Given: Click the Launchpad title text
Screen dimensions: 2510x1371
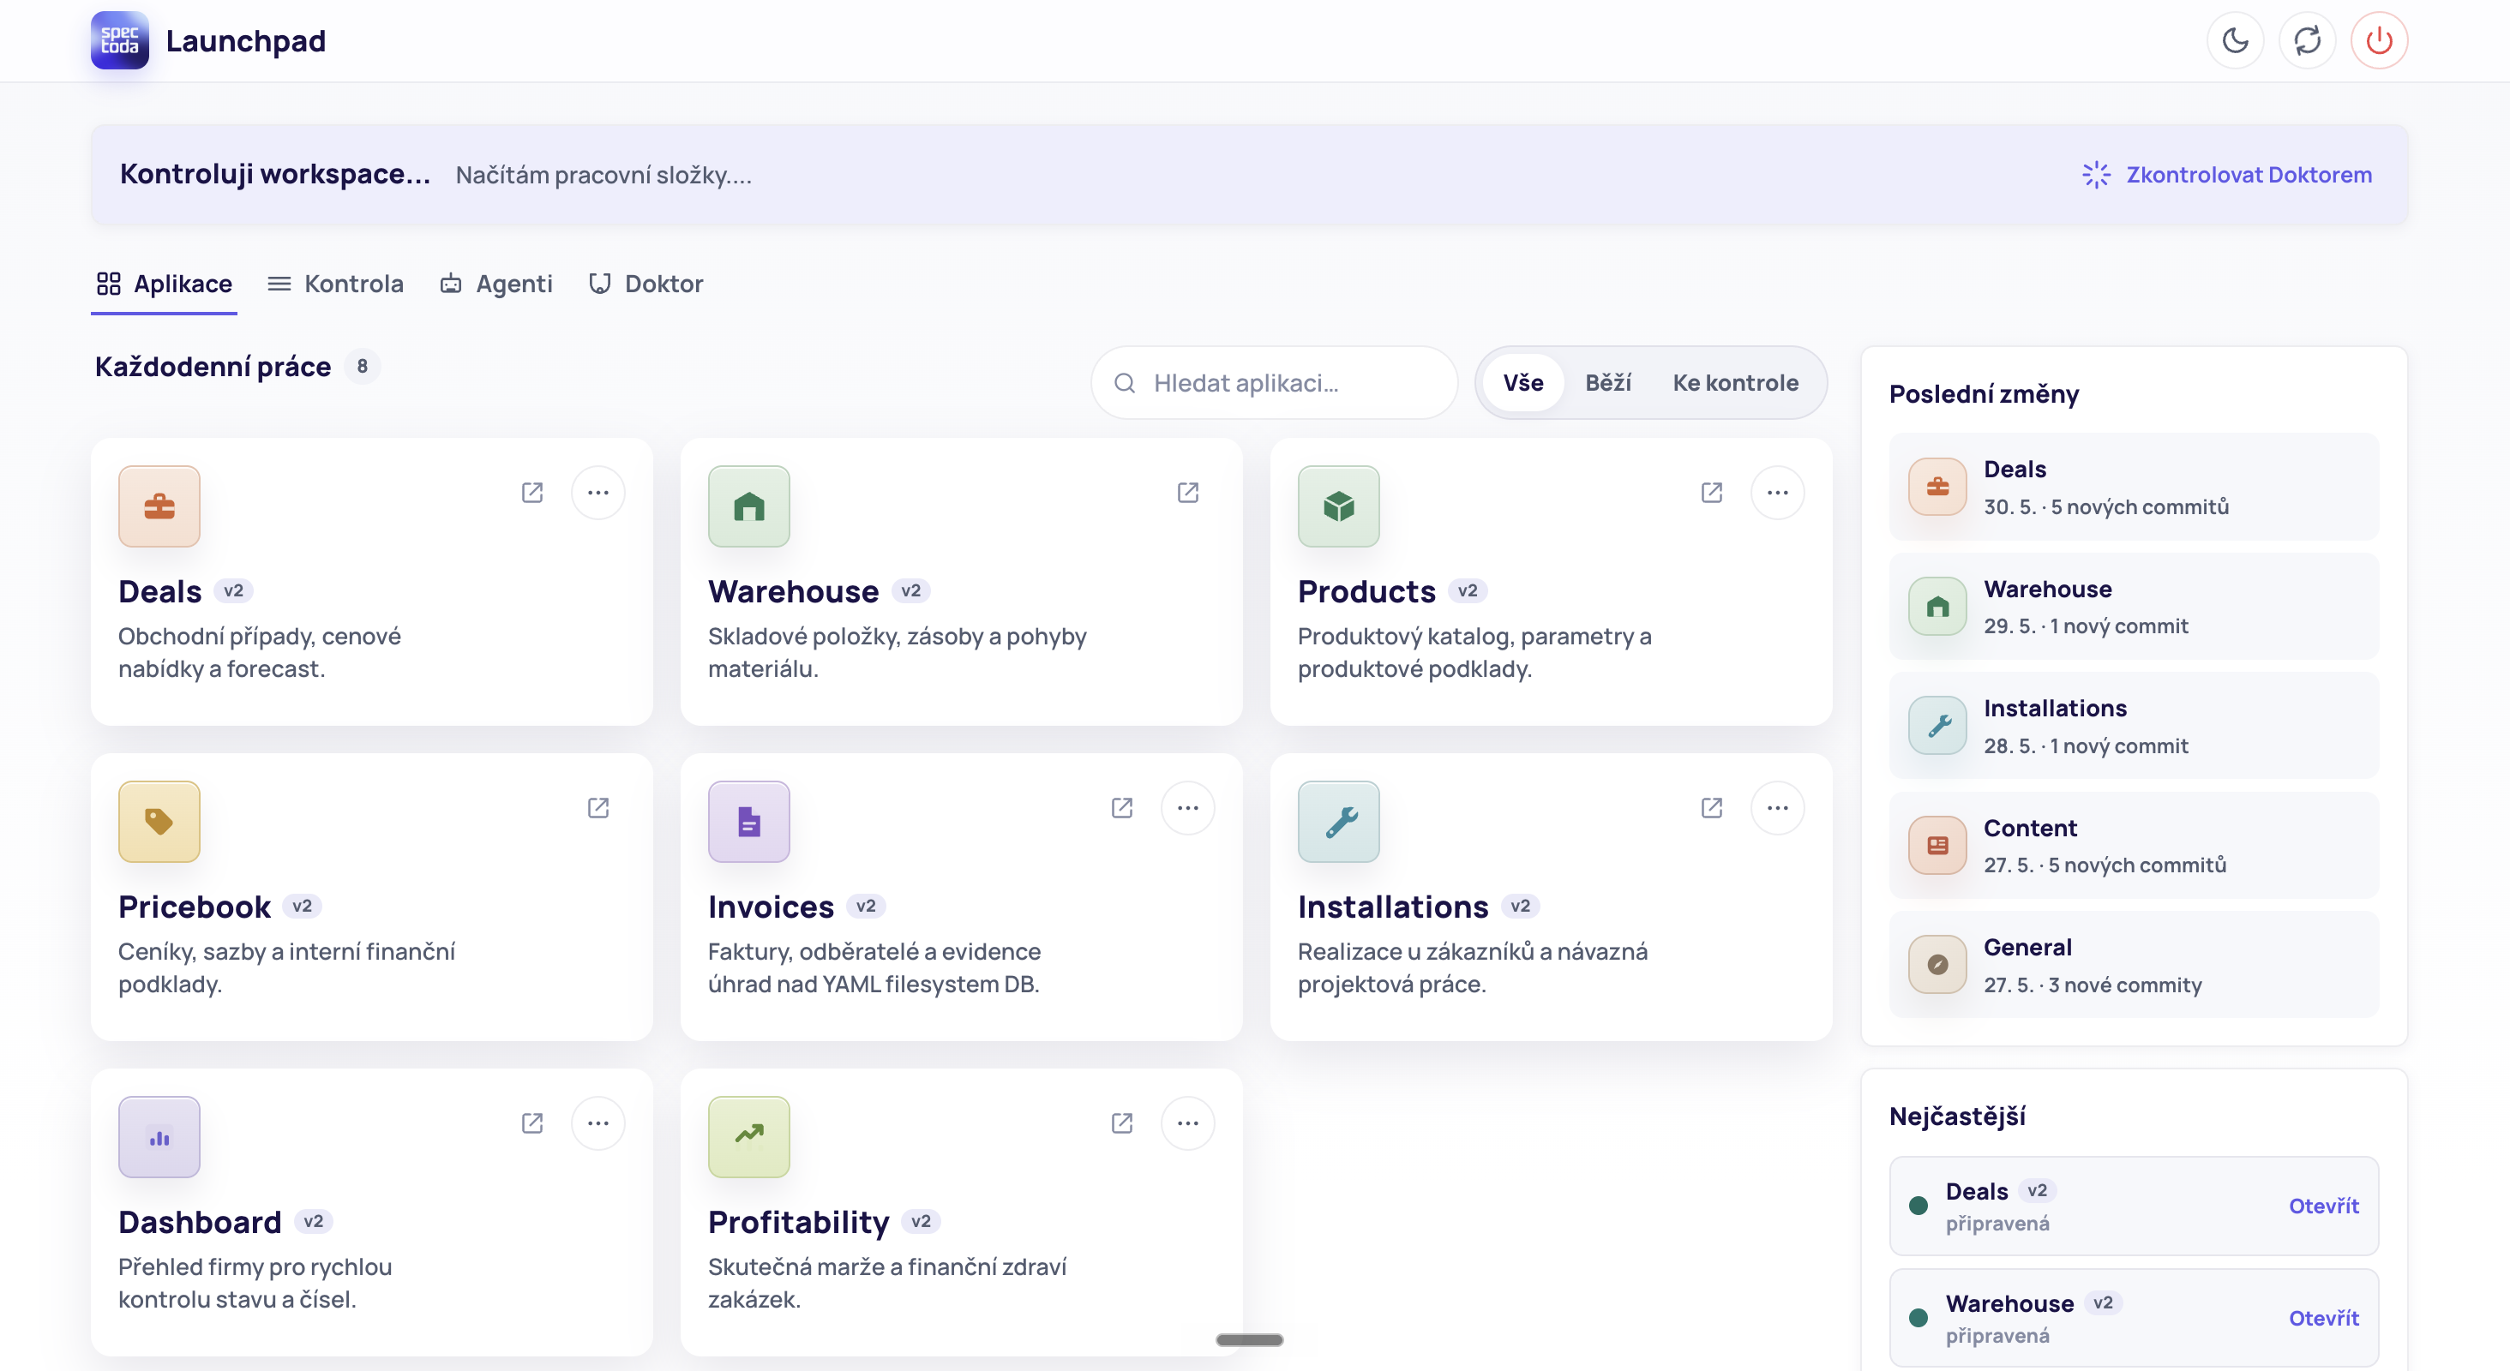Looking at the screenshot, I should pyautogui.click(x=245, y=41).
